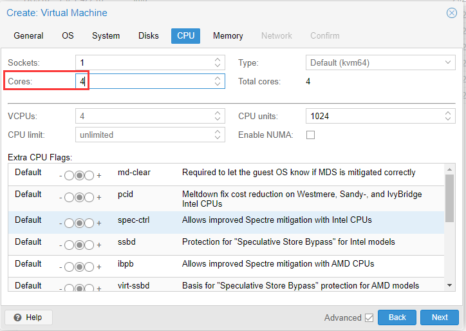Switch to the Disks tab
This screenshot has width=466, height=331.
148,35
